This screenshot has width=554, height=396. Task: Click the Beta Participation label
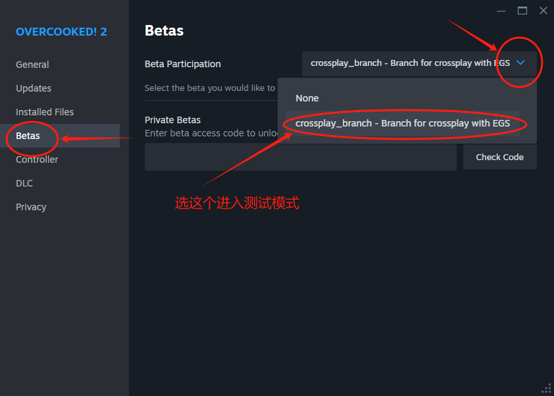[183, 64]
